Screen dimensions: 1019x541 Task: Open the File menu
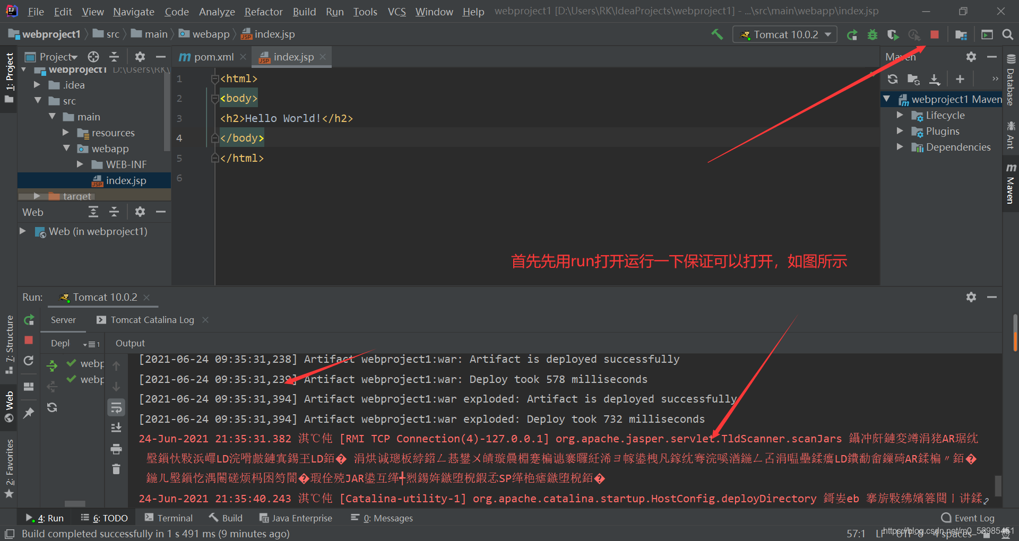click(36, 12)
